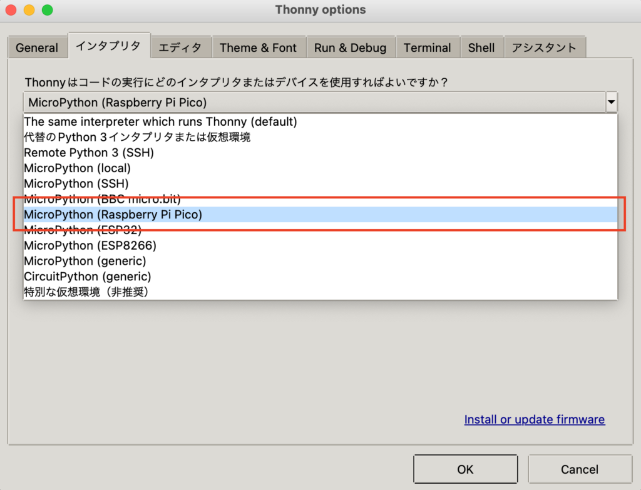Open the Shell tab
Viewport: 641px width, 490px height.
coord(481,48)
